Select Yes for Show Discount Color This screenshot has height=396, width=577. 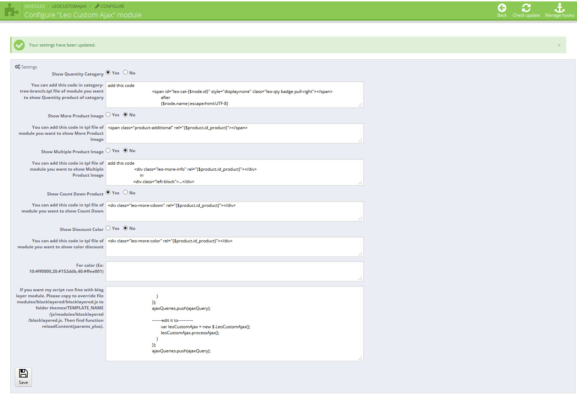[108, 228]
